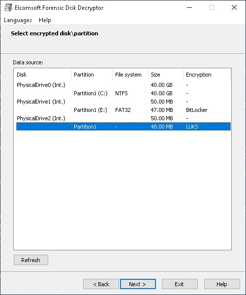Image resolution: width=246 pixels, height=295 pixels.
Task: Select the BitLocker Partition1 (E:) row
Action: click(123, 110)
